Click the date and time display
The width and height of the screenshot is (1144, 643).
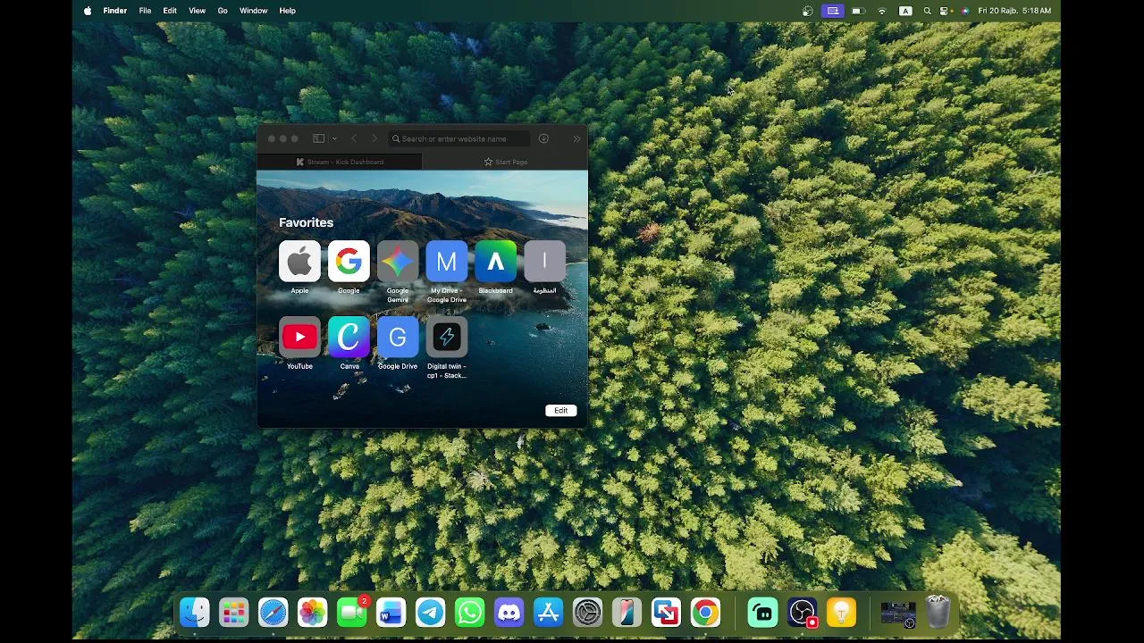tap(1014, 11)
